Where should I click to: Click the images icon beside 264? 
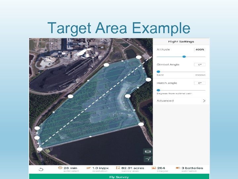click(x=154, y=168)
